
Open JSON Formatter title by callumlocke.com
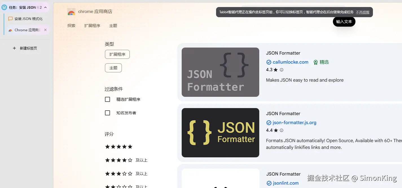click(x=283, y=53)
